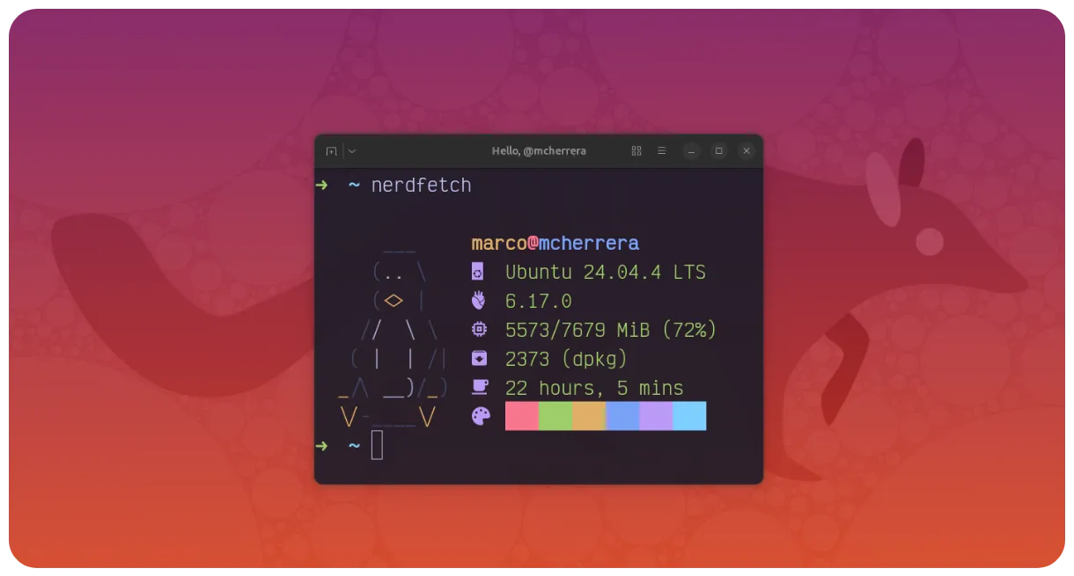This screenshot has height=576, width=1074.
Task: Click the dpkg package box icon
Action: 478,359
